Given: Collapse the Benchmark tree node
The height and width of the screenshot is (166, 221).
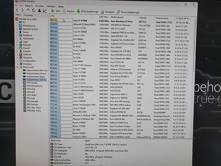Looking at the screenshot, I should tap(17, 67).
